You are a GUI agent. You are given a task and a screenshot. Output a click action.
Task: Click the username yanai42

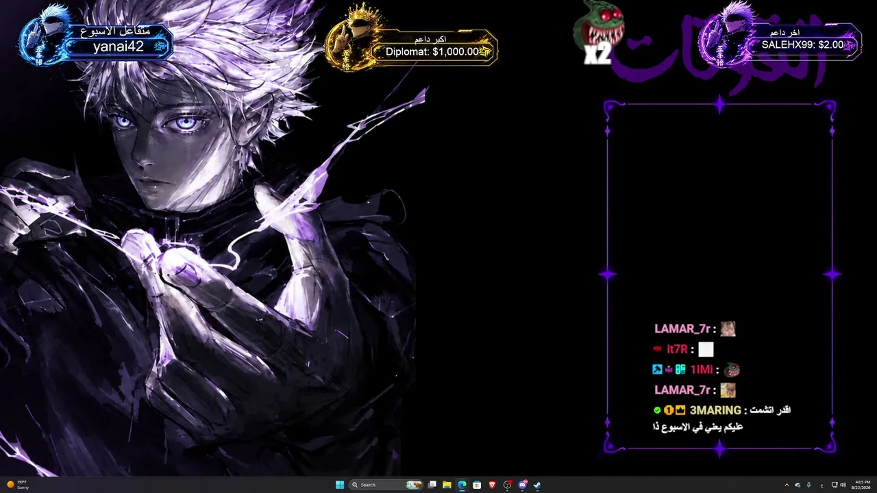119,47
